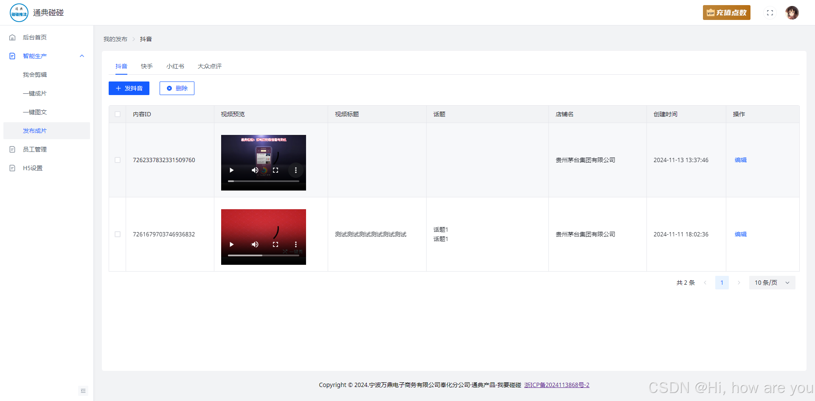Play the first row video preview

tap(231, 170)
